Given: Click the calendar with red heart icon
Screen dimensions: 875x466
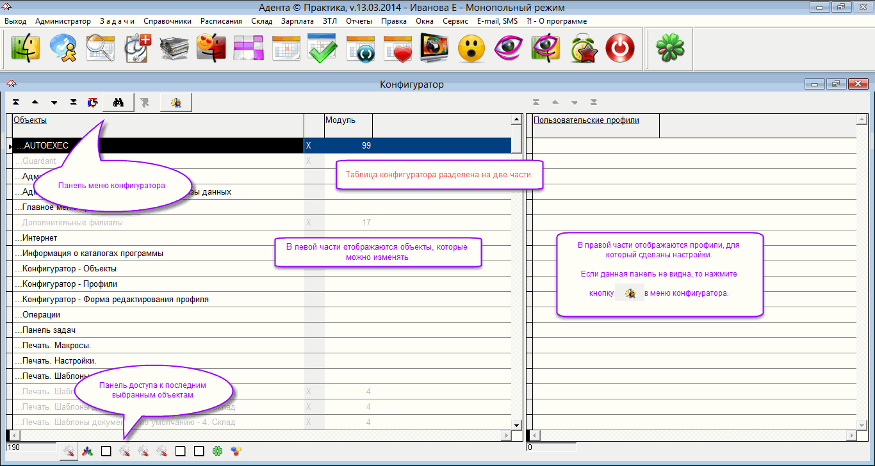Looking at the screenshot, I should [397, 49].
